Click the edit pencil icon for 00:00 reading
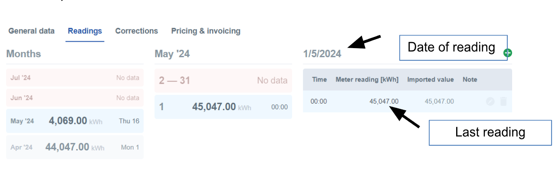This screenshot has width=559, height=186. (x=490, y=101)
